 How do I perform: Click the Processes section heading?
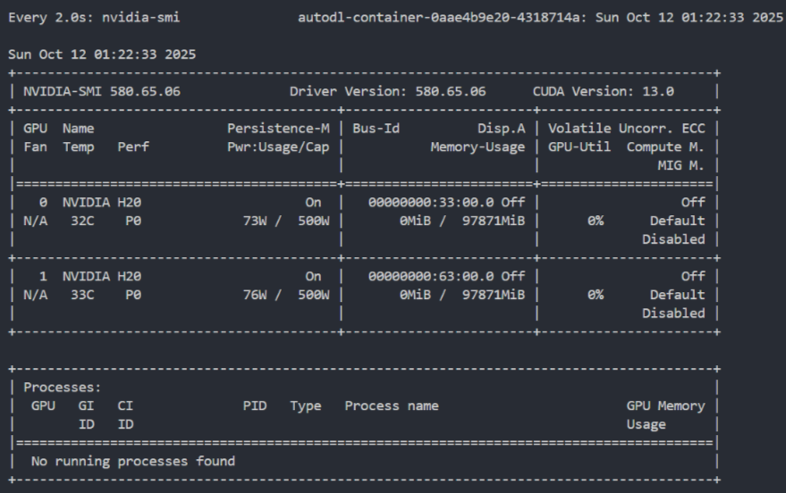63,388
